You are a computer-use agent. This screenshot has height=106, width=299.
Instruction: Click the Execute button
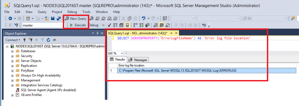click(78, 25)
